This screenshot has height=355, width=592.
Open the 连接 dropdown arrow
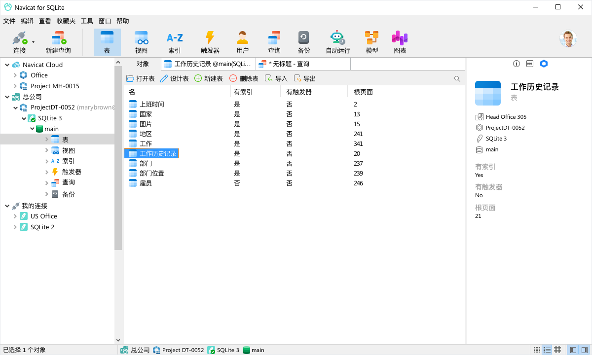34,42
